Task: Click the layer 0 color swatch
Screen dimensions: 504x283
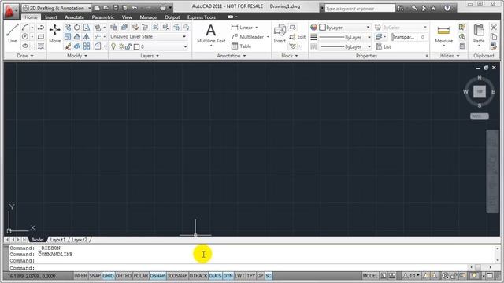Action: tap(136, 47)
